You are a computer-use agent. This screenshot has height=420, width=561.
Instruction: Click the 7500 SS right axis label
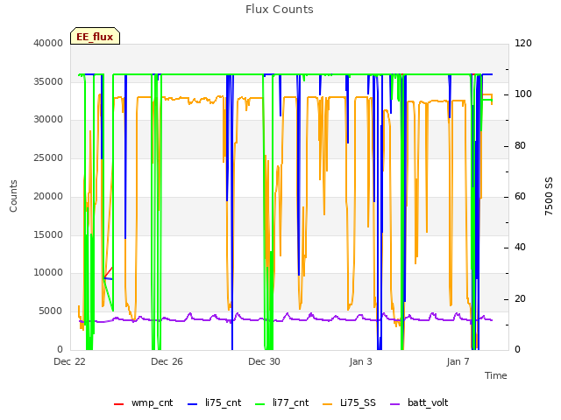[549, 196]
